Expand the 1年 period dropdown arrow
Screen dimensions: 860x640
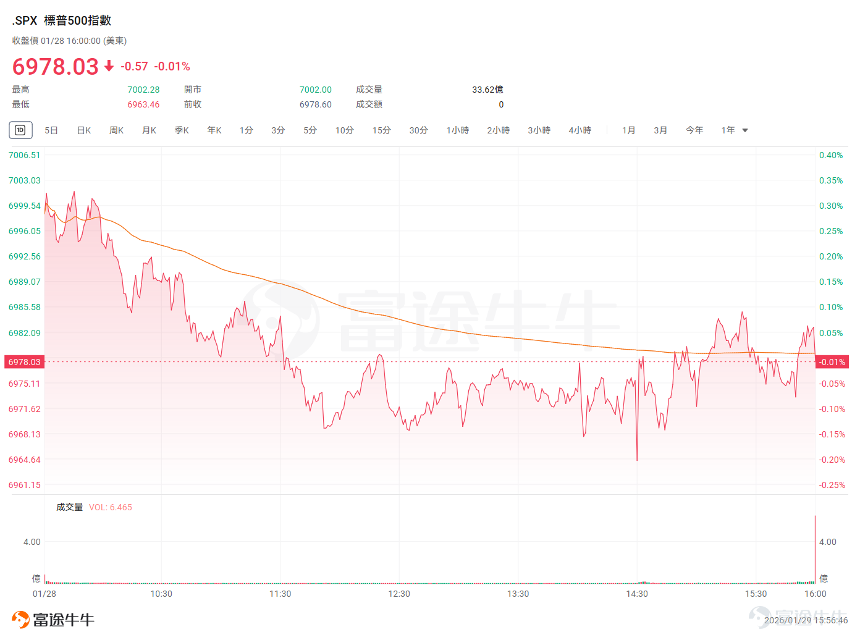click(745, 130)
